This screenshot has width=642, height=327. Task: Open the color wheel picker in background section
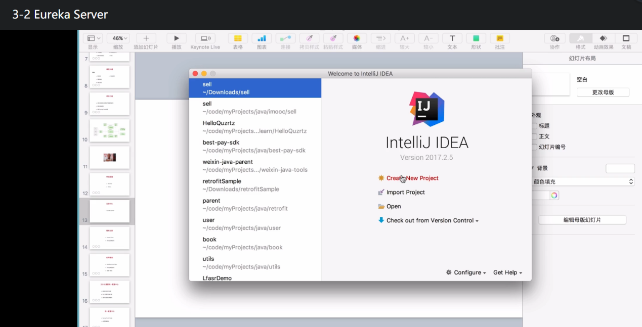coord(554,195)
